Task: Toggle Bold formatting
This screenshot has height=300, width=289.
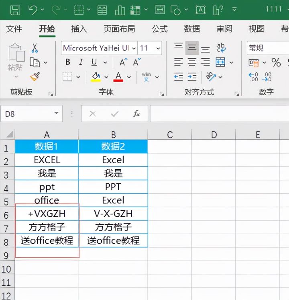Action: [67, 62]
